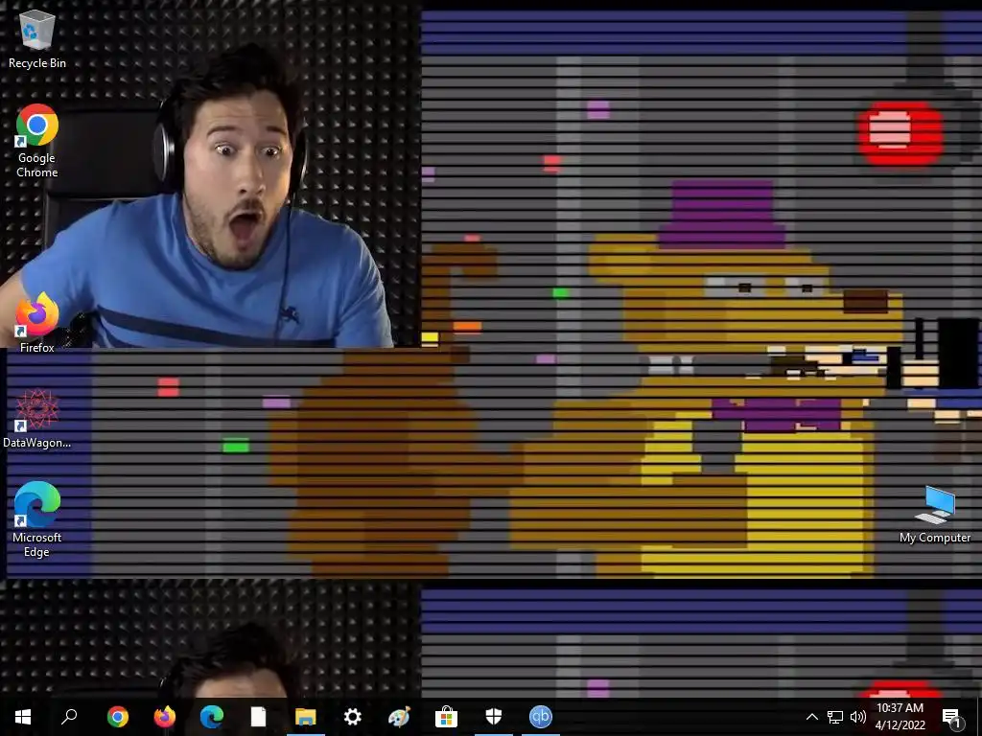
Task: Select the DataWagon desktop shortcut
Action: [37, 420]
